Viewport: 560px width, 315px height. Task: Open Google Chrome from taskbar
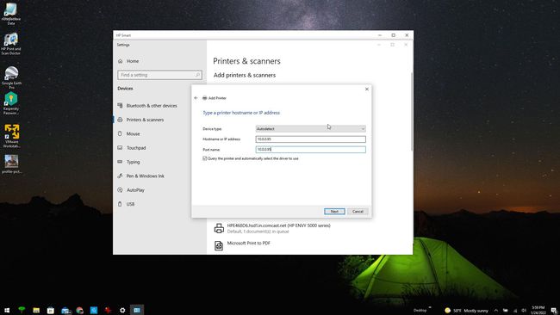[x=79, y=311]
